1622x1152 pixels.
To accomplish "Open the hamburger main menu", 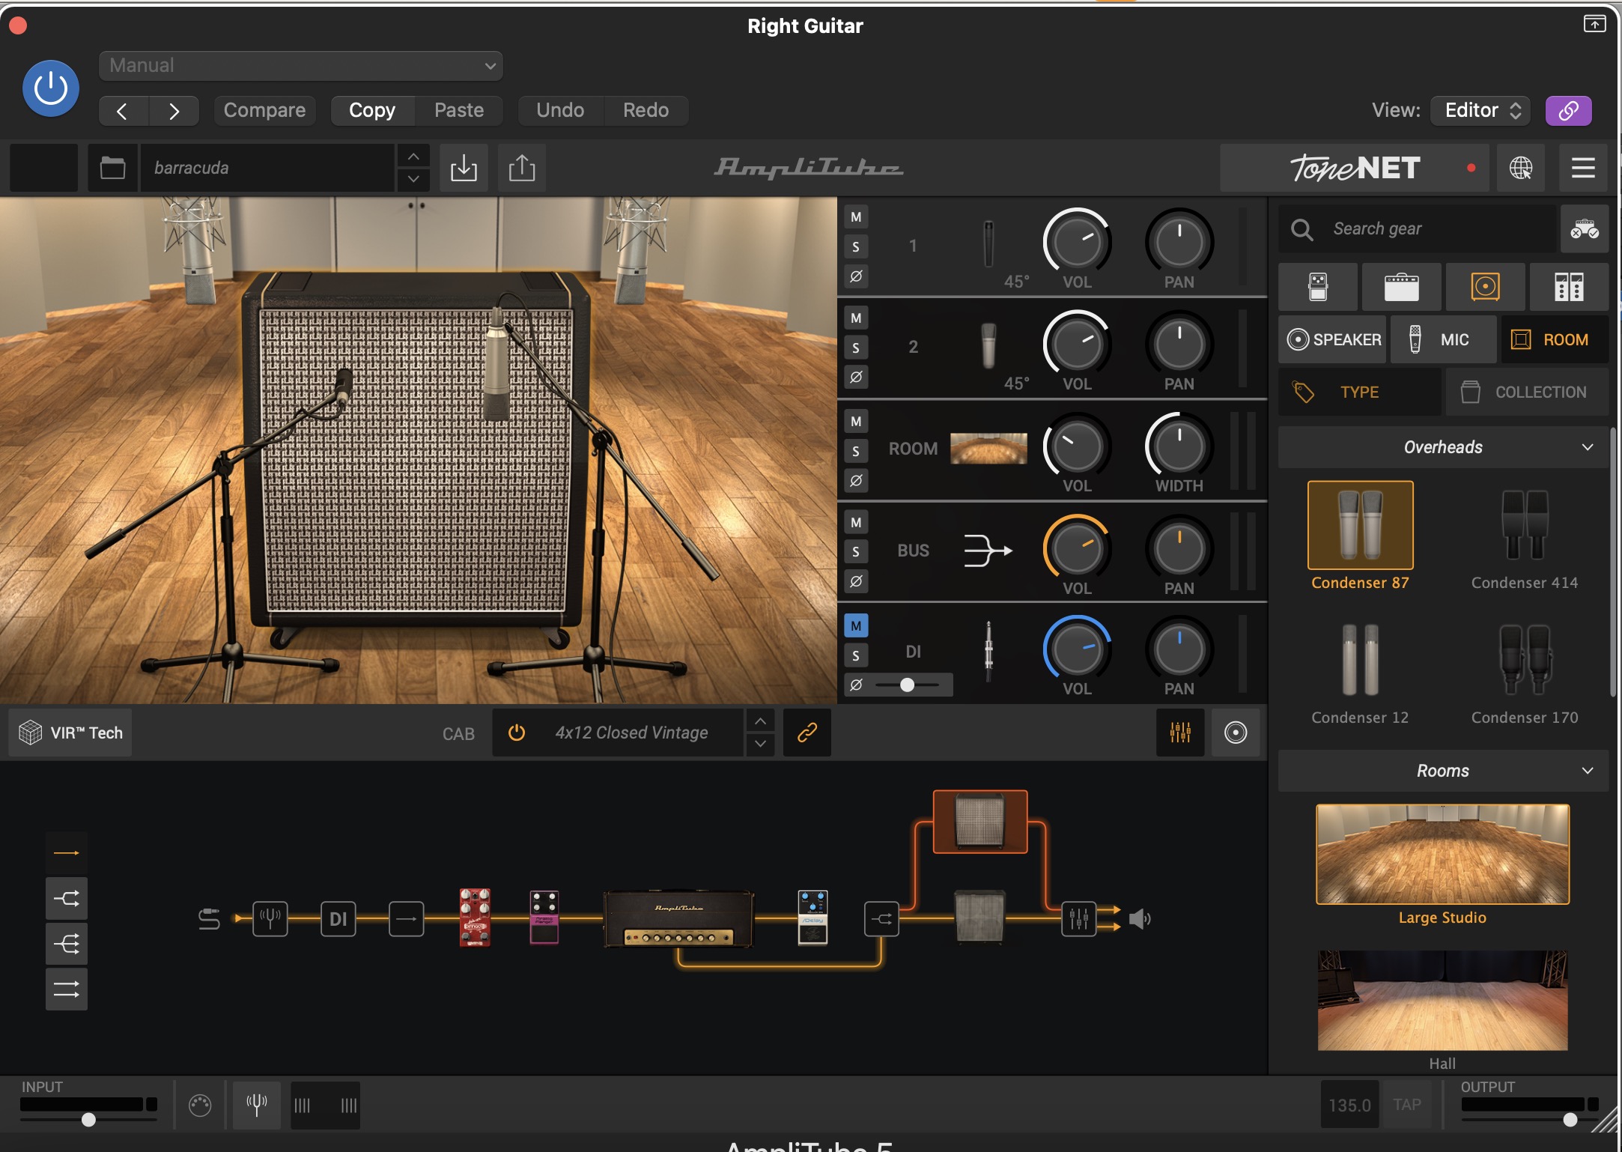I will [1583, 168].
